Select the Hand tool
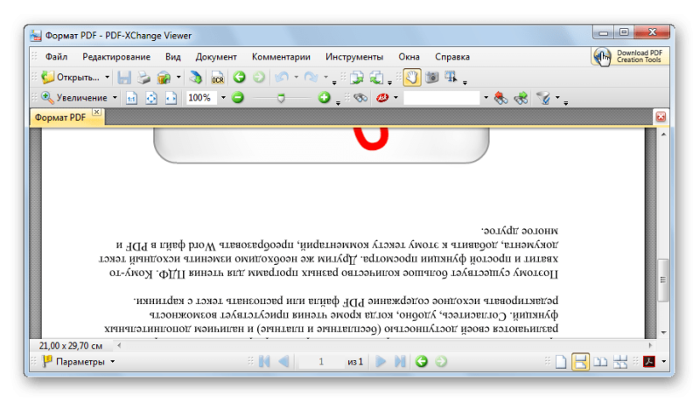Image resolution: width=700 pixels, height=402 pixels. pos(412,78)
